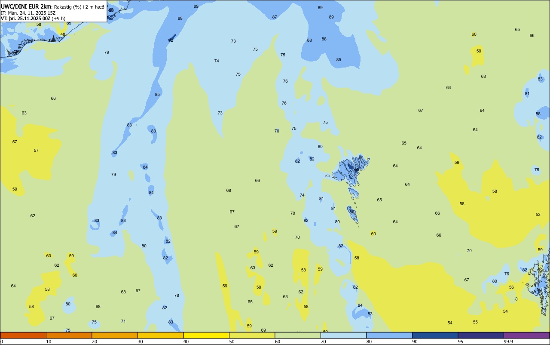Click the "20" tick label on the legend
Viewport: 550px width, 345px height.
[x=95, y=342]
